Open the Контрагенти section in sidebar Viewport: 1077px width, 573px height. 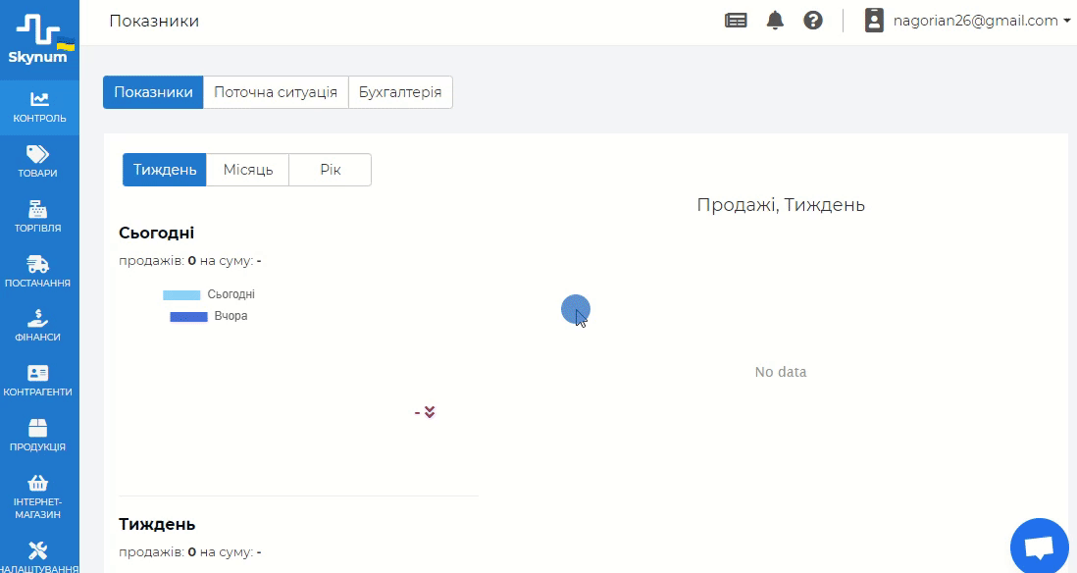coord(39,382)
